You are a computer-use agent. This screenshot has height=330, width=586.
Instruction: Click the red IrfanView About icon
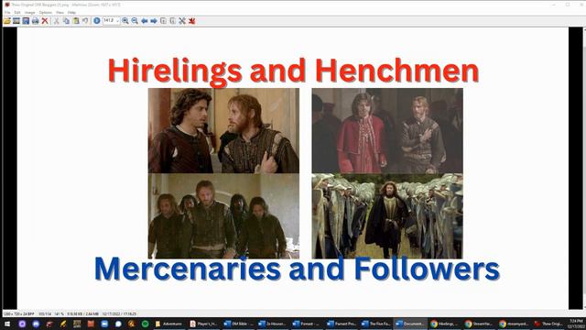[191, 21]
